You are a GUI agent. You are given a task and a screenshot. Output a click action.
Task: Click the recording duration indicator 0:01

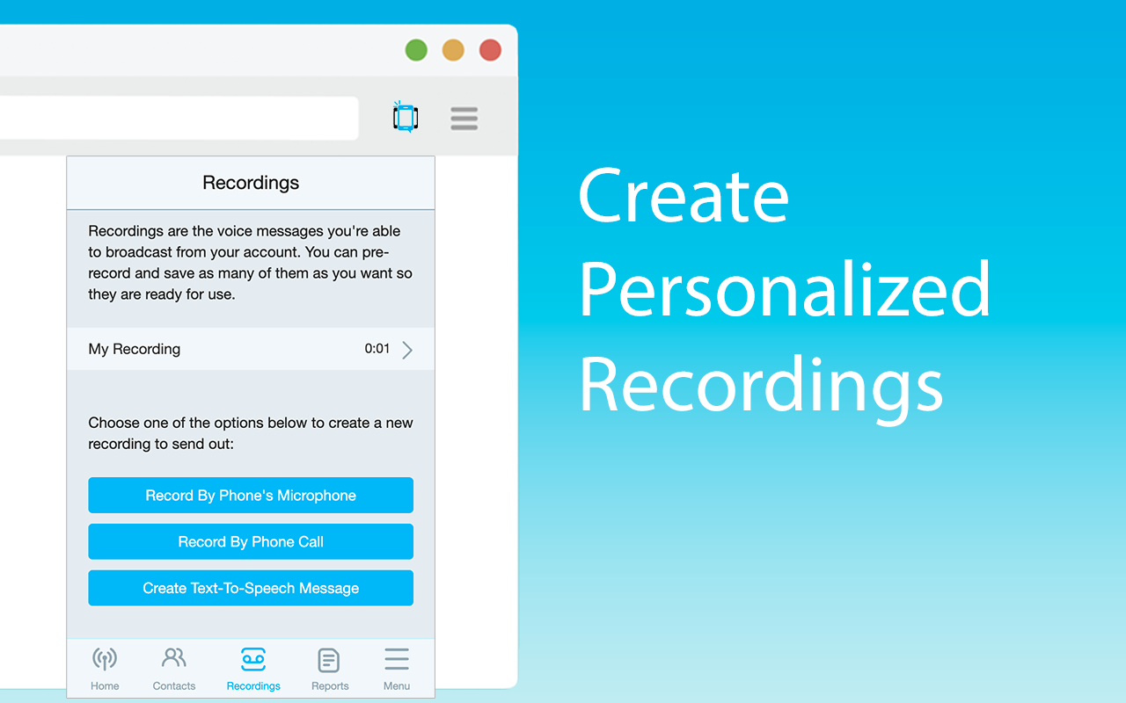(377, 349)
